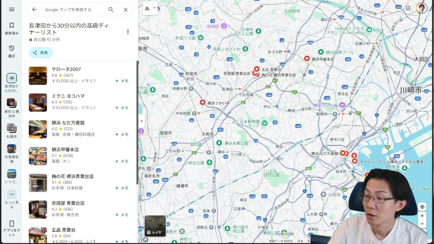Collapse the side panel with the arrow tab
This screenshot has width=434, height=244.
[x=141, y=121]
